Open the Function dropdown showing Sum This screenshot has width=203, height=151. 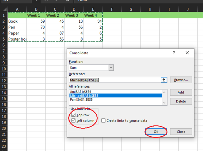111,68
